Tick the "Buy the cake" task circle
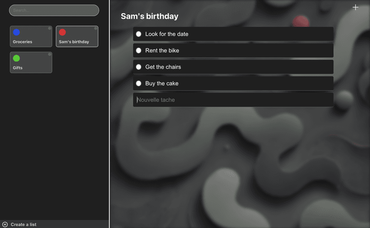The width and height of the screenshot is (370, 228). tap(139, 83)
